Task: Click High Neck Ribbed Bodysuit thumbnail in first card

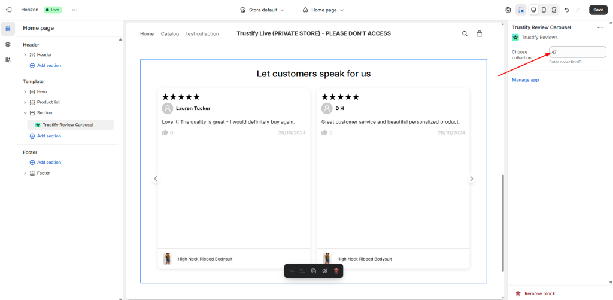Action: point(168,259)
